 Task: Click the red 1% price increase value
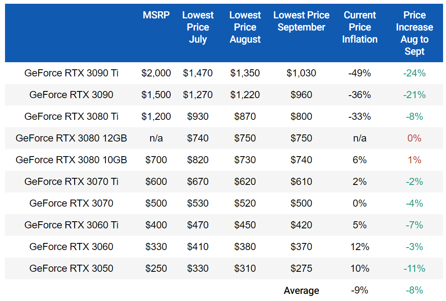pos(414,160)
